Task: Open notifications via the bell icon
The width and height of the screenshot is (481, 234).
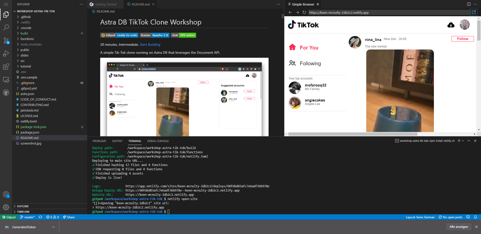Action: pyautogui.click(x=476, y=217)
